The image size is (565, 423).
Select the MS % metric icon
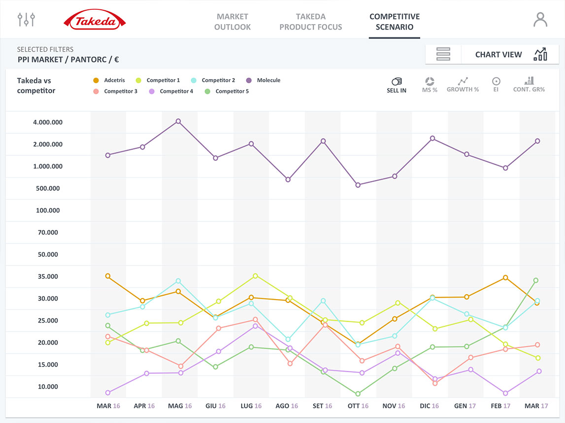coord(430,85)
